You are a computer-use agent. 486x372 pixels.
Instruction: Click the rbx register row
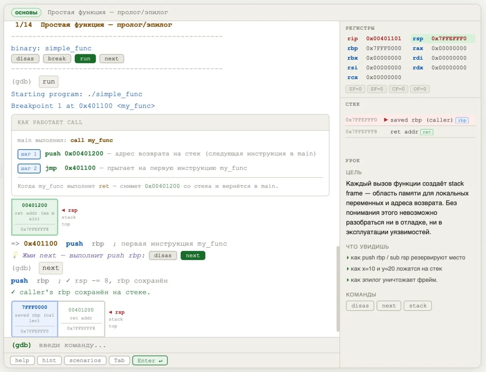pyautogui.click(x=377, y=58)
